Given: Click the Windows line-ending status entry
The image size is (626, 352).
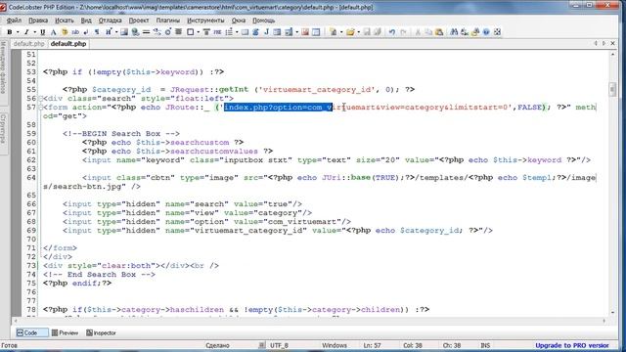Looking at the screenshot, I should (x=335, y=345).
